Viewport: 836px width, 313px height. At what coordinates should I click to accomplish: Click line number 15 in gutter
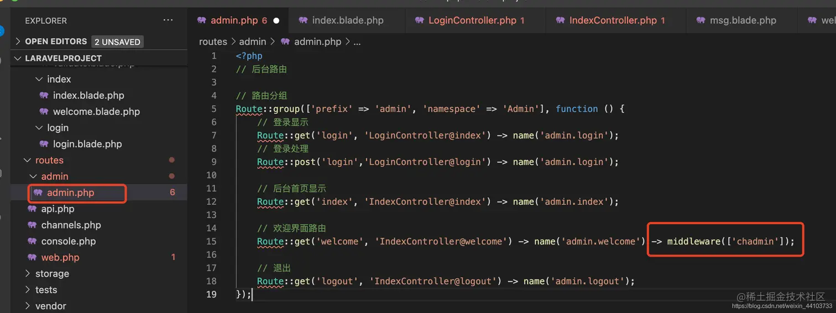tap(211, 241)
